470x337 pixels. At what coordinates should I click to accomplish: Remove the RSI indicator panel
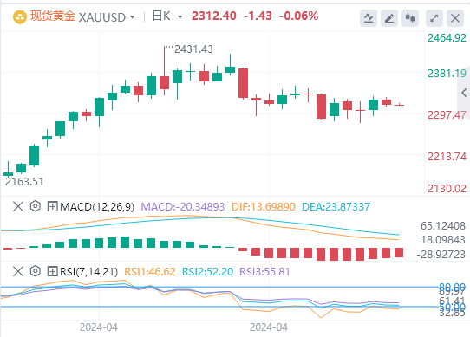pos(18,272)
